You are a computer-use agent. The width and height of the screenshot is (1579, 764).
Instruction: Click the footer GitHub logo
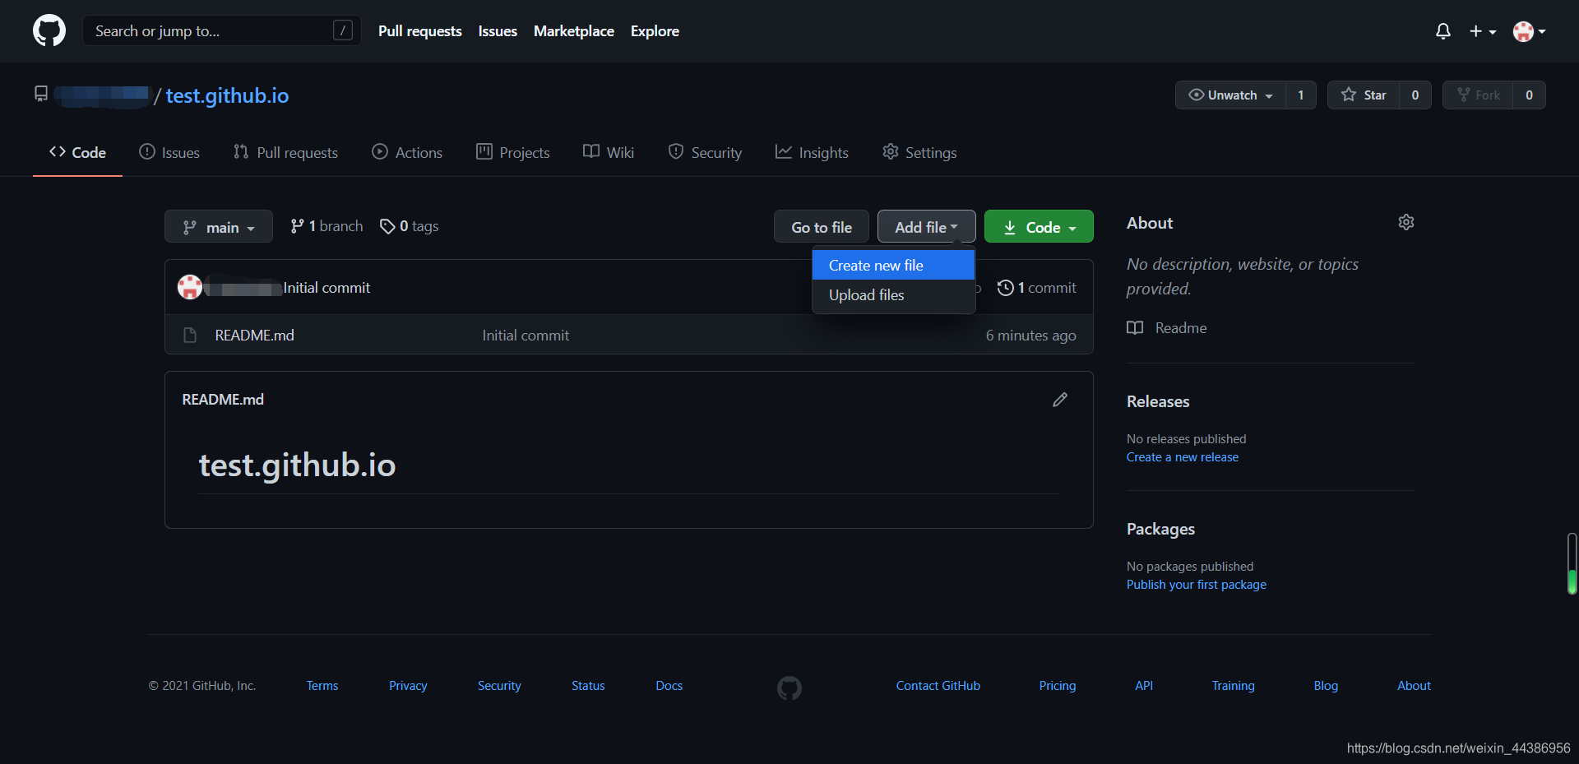point(789,688)
